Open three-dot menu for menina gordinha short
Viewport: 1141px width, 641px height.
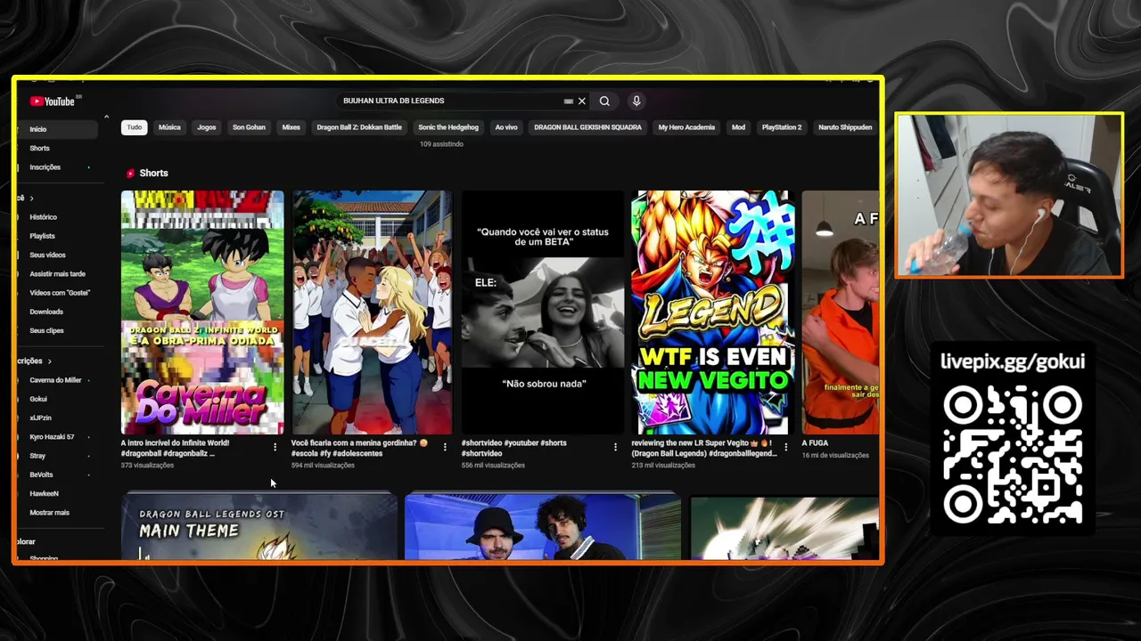pos(445,447)
